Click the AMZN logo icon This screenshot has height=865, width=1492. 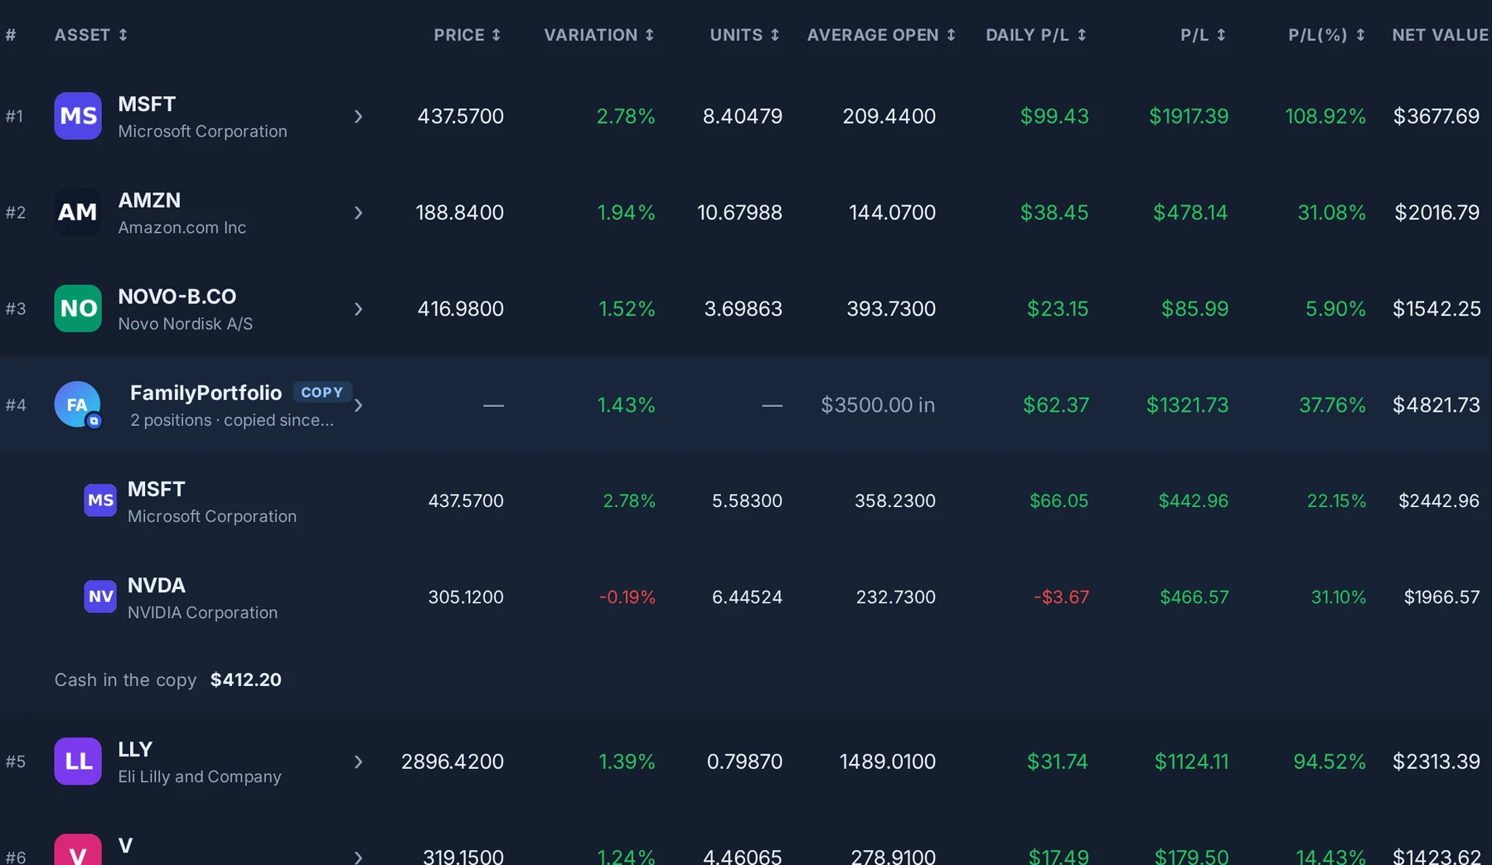pyautogui.click(x=78, y=212)
